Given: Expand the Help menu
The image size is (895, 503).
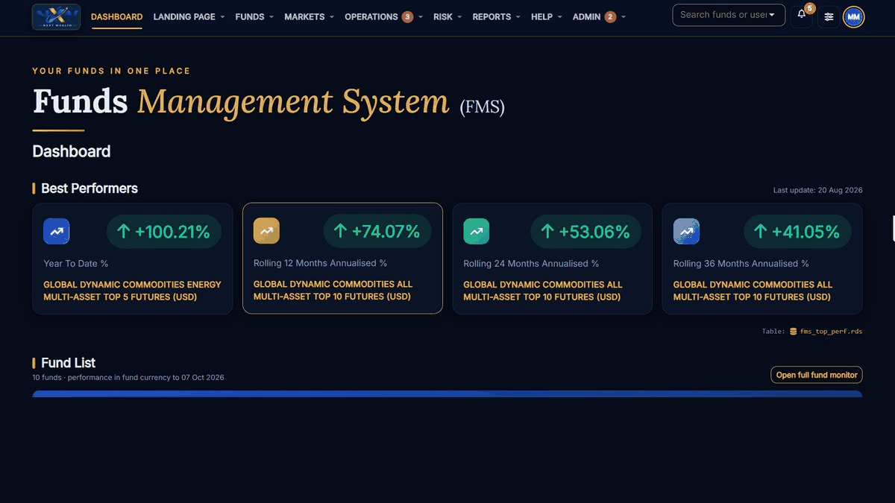Looking at the screenshot, I should [547, 16].
